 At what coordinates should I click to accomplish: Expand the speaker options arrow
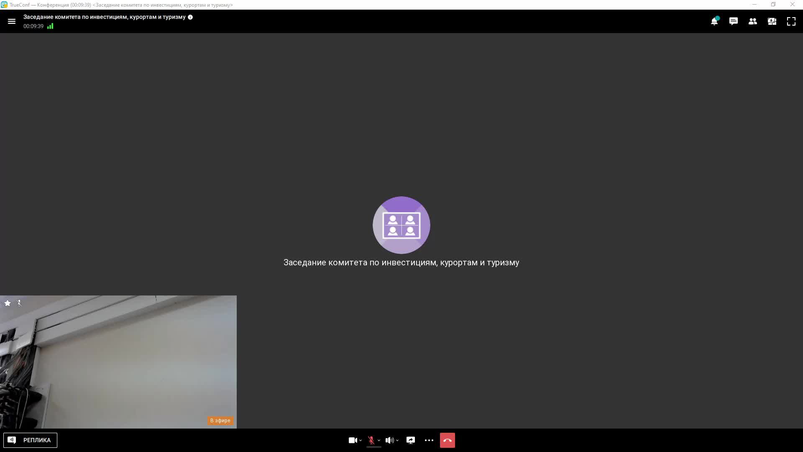point(397,440)
